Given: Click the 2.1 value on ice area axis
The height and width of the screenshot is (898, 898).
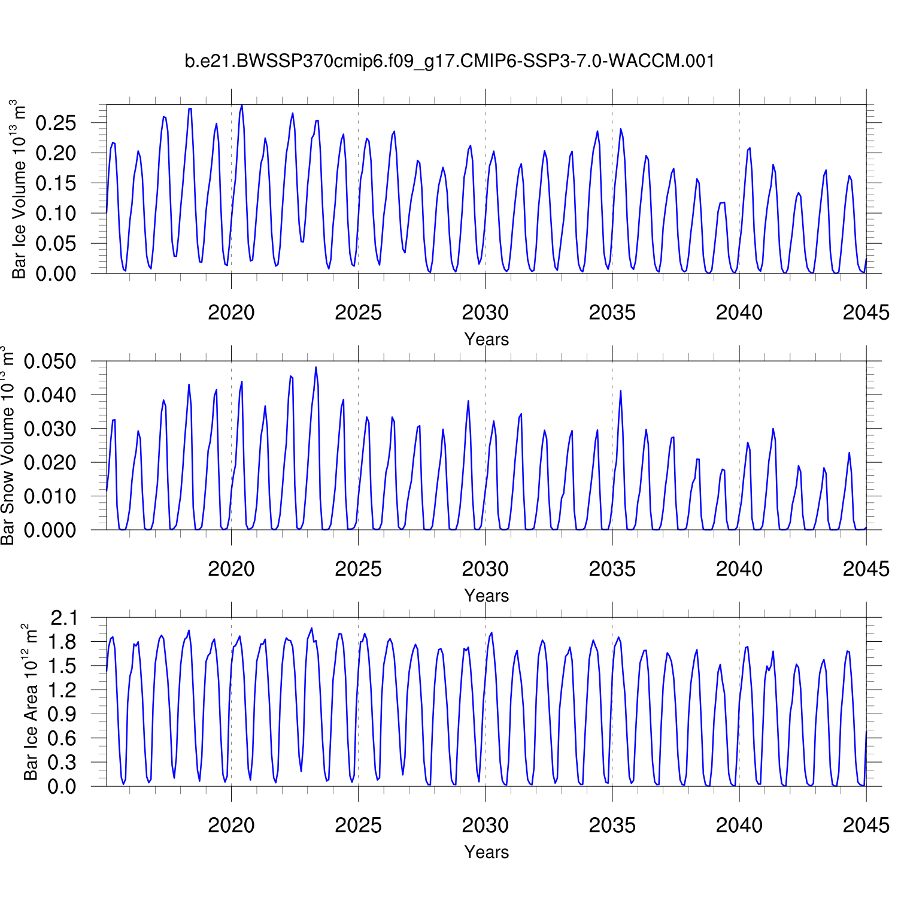Looking at the screenshot, I should pos(63,618).
